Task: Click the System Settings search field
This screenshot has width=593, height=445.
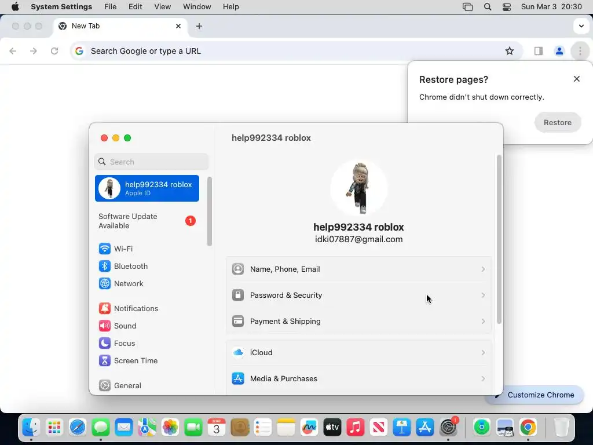Action: (151, 162)
